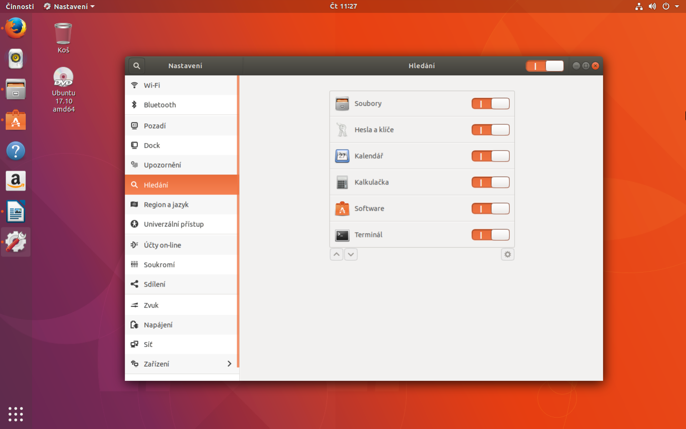Open Files from the dock

(x=16, y=90)
